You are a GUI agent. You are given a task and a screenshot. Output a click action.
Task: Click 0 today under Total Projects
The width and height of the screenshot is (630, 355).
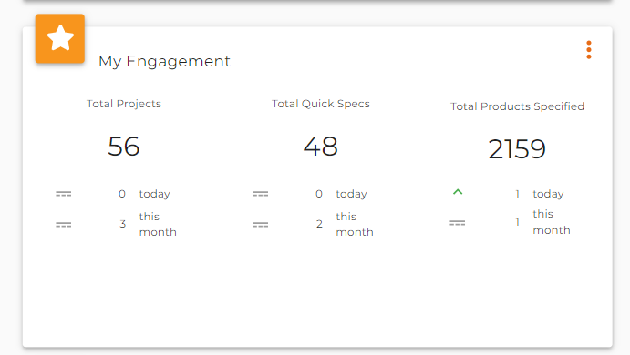[x=122, y=194]
